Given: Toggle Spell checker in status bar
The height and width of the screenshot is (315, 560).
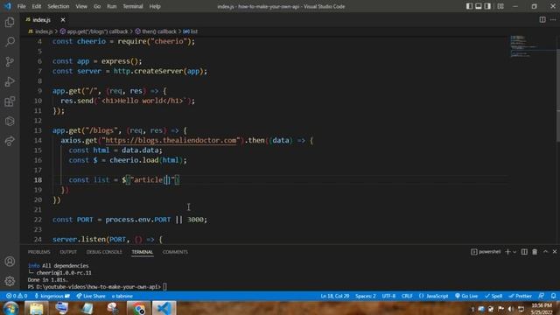Looking at the screenshot, I should pos(493,296).
